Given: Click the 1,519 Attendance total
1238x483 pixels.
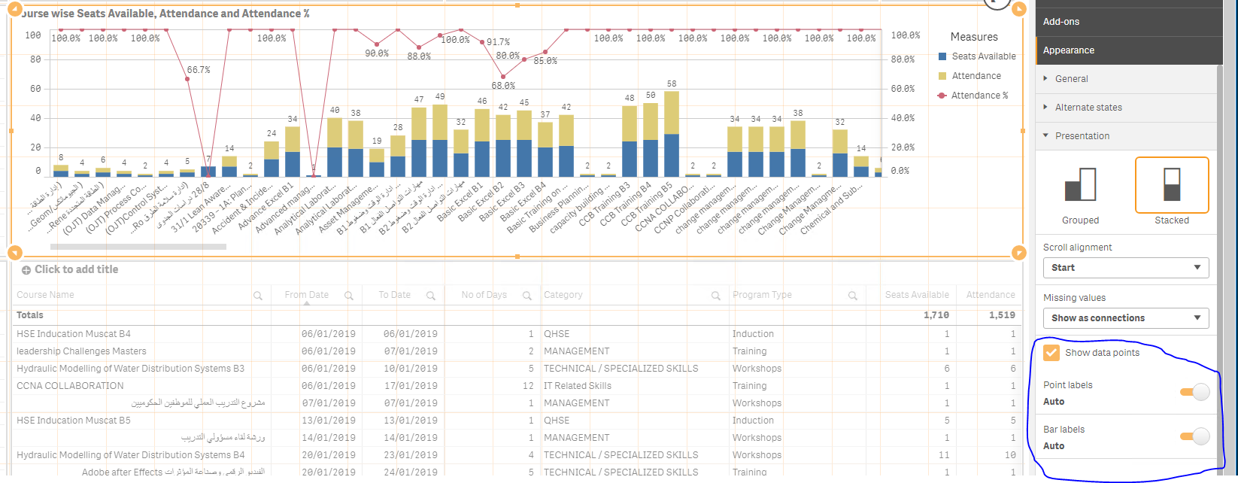Looking at the screenshot, I should pos(1003,315).
